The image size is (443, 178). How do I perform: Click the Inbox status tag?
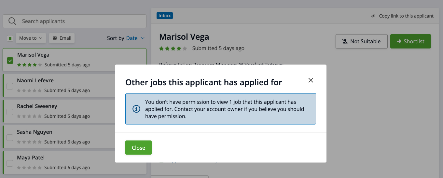[165, 16]
